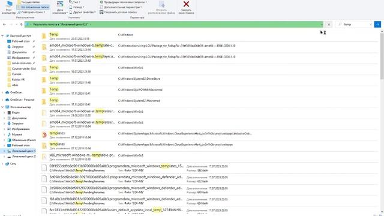Image resolution: width=384 pixels, height=216 pixels.
Task: Expand the address bar history chevron
Action: pyautogui.click(x=322, y=24)
